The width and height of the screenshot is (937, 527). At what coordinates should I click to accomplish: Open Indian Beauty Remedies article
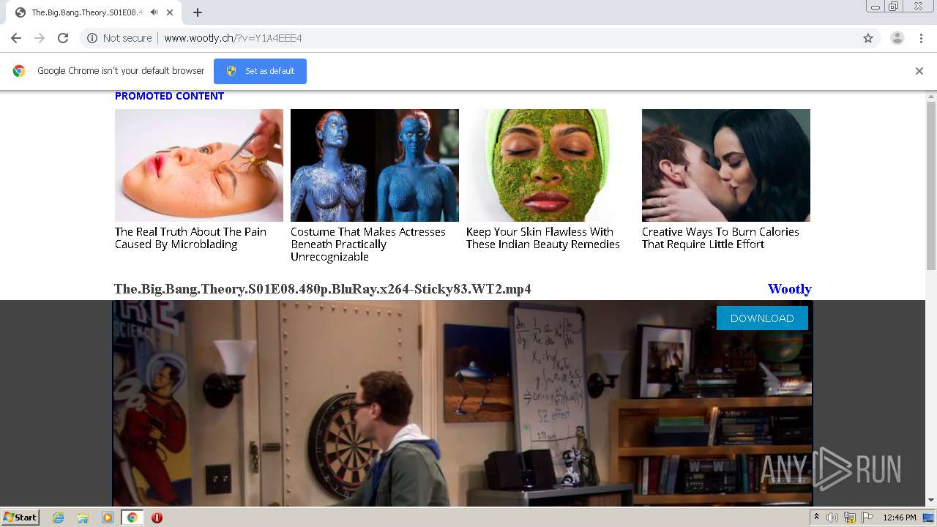point(543,238)
